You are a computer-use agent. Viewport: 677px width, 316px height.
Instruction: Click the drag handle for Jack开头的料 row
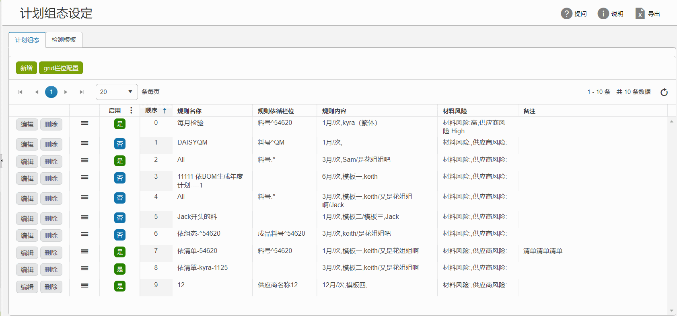[84, 217]
